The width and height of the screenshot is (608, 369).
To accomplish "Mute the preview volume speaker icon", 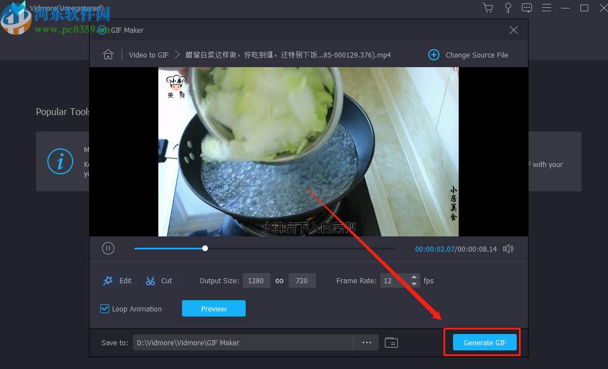I will [508, 249].
